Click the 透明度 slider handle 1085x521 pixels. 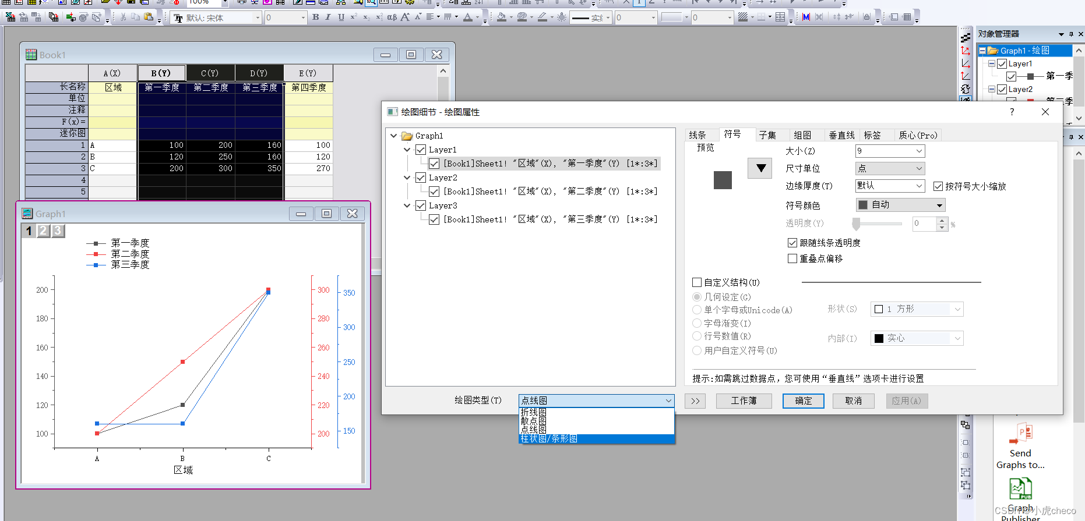pyautogui.click(x=856, y=224)
